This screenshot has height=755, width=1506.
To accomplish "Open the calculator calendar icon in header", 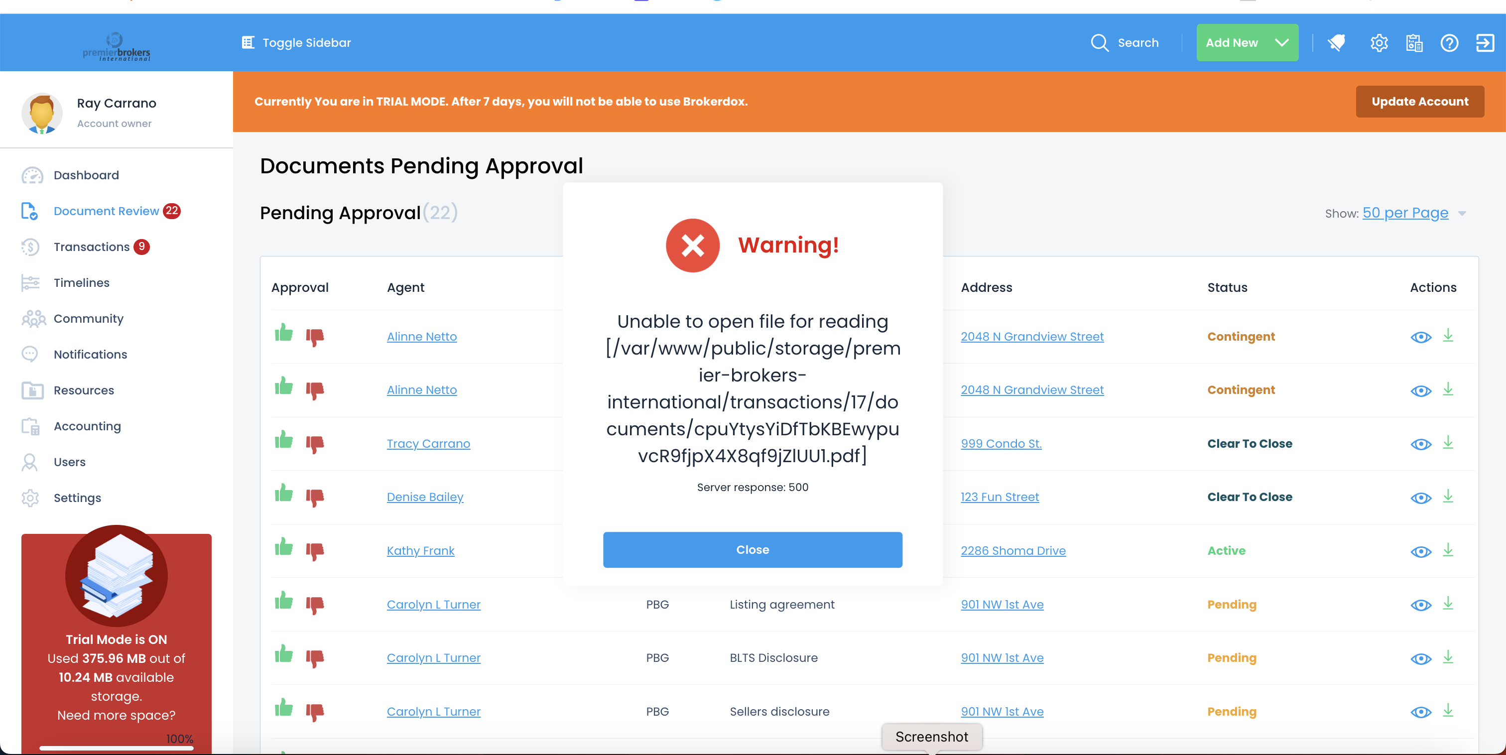I will coord(1414,43).
